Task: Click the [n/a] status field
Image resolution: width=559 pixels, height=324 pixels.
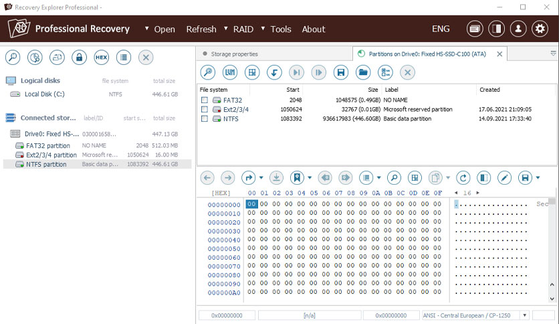Action: click(309, 315)
